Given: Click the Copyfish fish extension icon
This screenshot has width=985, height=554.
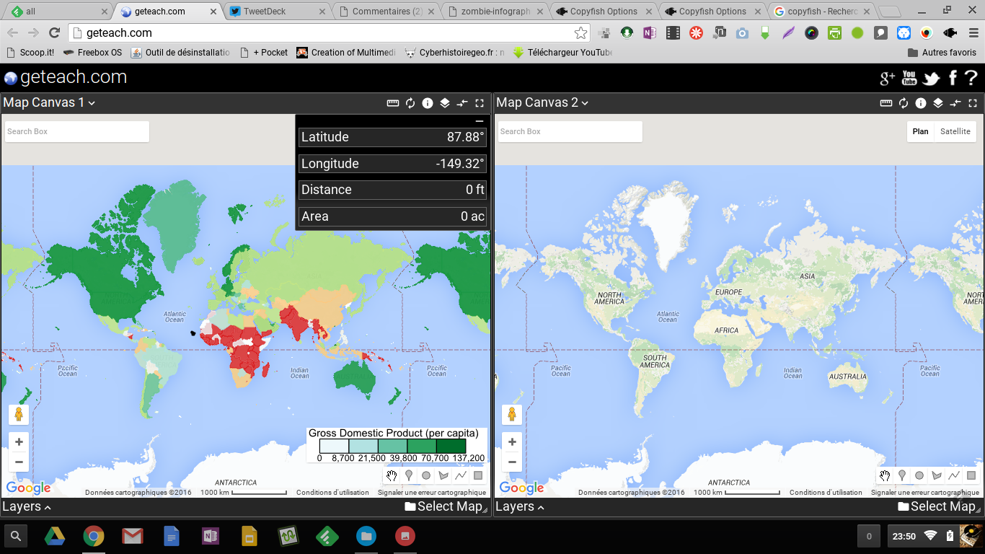Looking at the screenshot, I should click(x=950, y=32).
